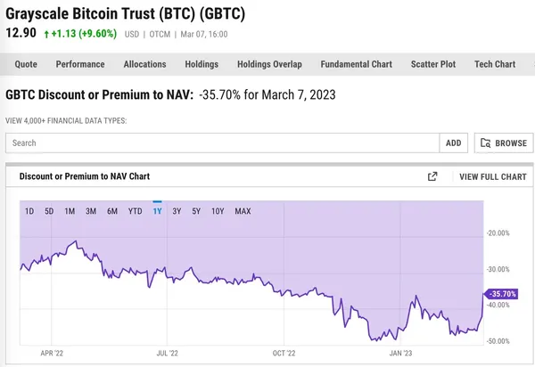This screenshot has width=535, height=367.
Task: Click the VIEW FULL CHART link
Action: 492,176
